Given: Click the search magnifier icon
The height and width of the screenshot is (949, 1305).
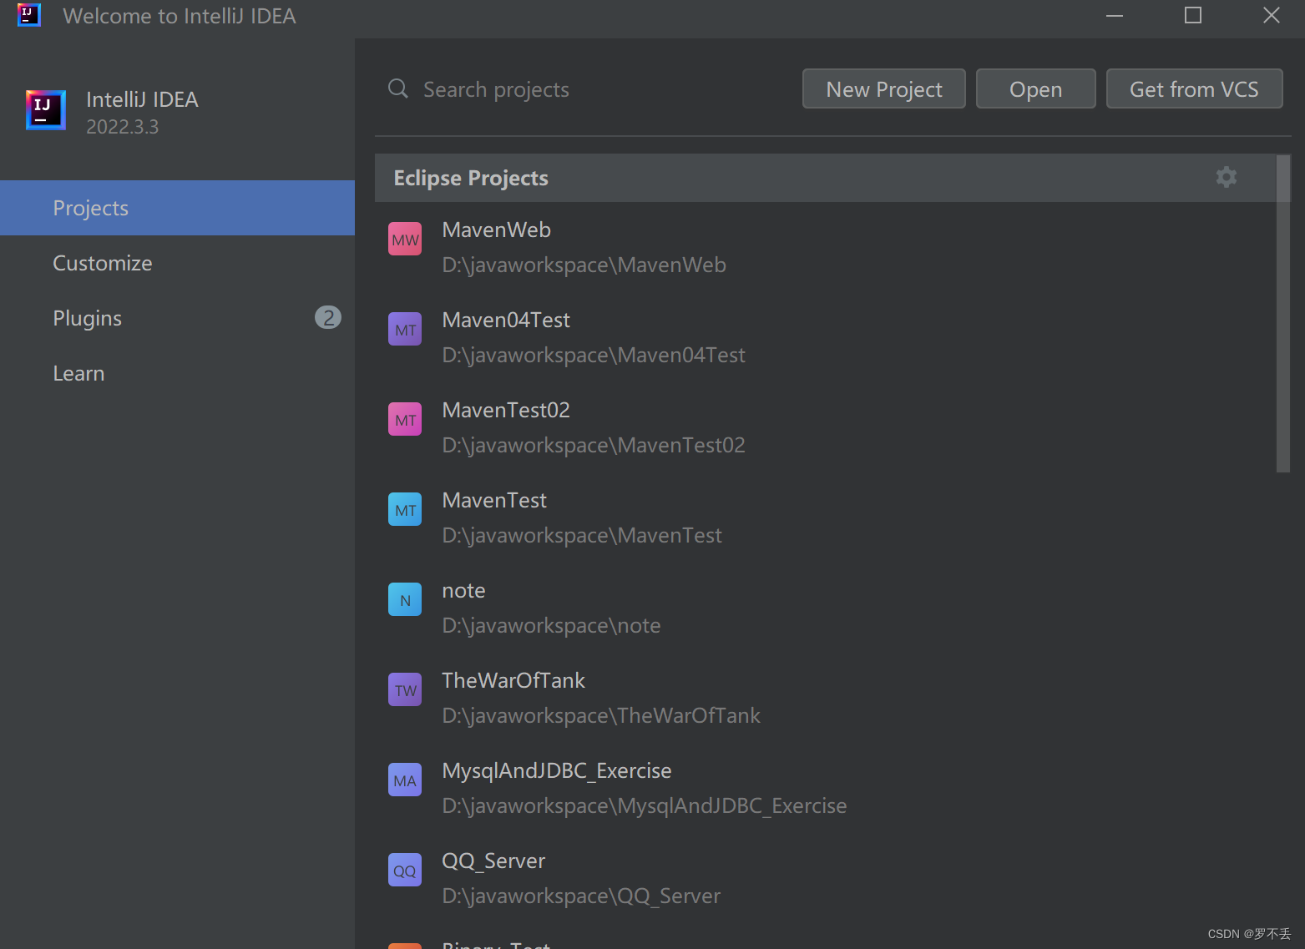Looking at the screenshot, I should point(398,88).
